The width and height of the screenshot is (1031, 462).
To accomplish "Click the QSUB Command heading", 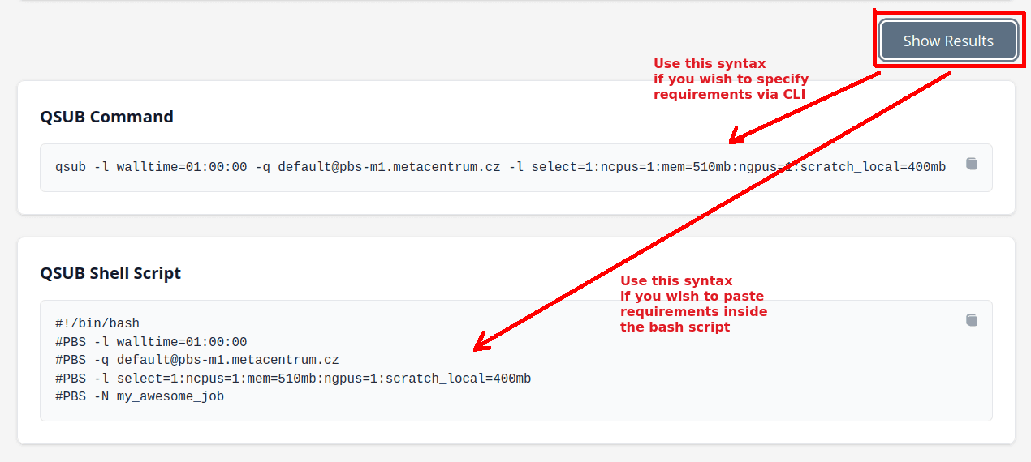I will coord(106,117).
